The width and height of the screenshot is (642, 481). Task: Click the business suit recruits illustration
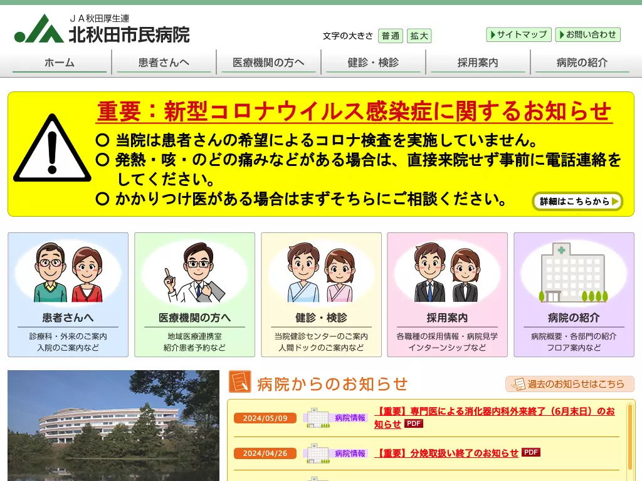click(447, 272)
